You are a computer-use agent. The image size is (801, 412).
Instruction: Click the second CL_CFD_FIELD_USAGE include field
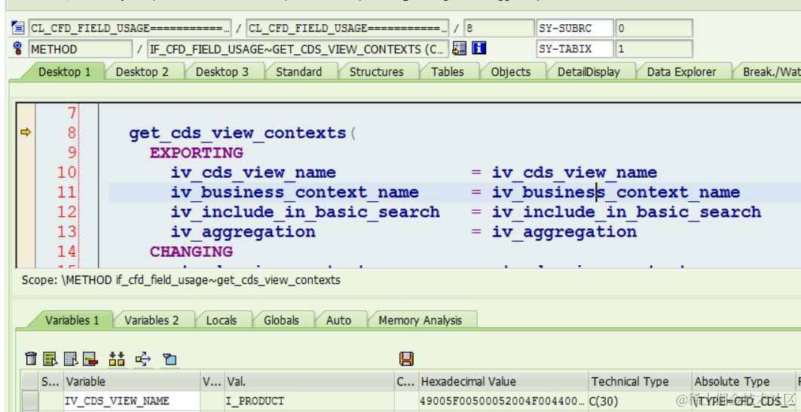point(347,28)
